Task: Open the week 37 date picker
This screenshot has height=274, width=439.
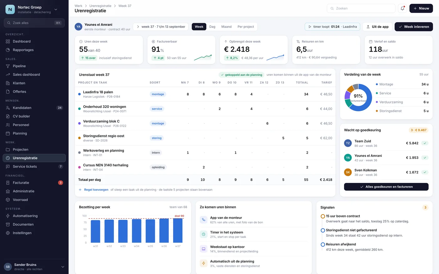Action: click(161, 27)
